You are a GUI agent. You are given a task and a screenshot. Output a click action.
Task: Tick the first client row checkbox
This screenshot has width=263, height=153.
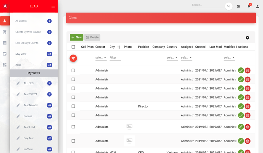point(73,71)
